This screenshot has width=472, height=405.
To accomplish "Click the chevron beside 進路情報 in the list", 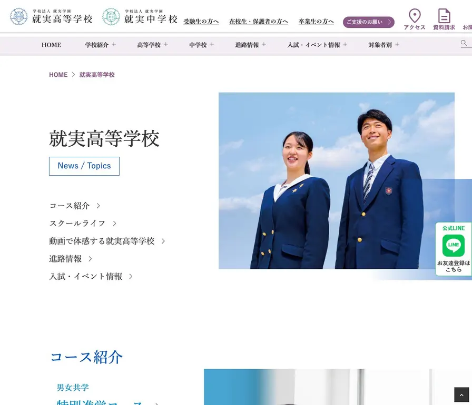I will (90, 259).
